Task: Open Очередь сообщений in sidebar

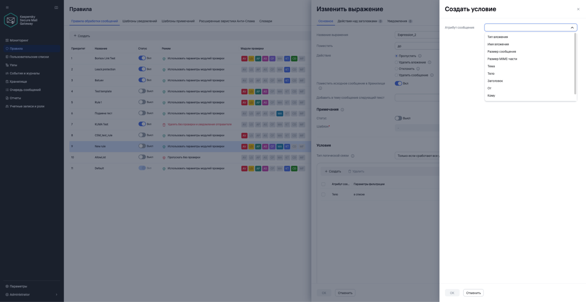Action: [25, 90]
